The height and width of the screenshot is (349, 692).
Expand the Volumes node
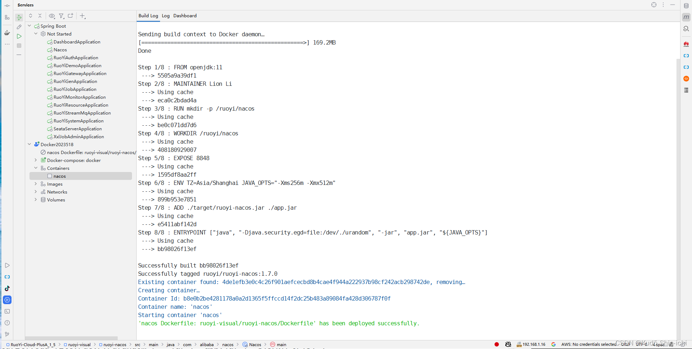click(36, 200)
